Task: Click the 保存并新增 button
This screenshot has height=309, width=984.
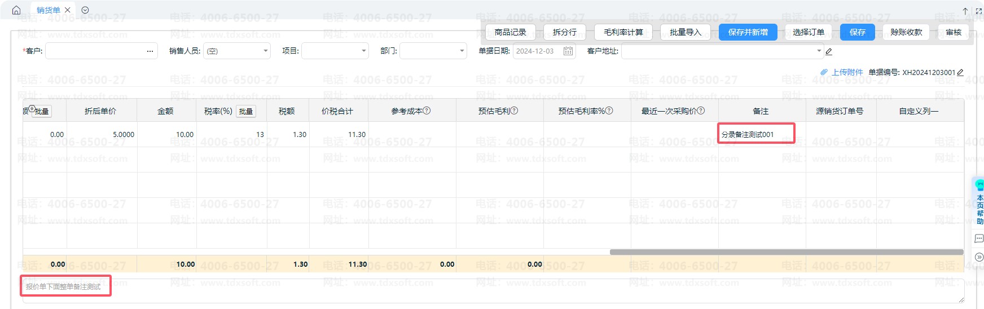Action: tap(748, 32)
